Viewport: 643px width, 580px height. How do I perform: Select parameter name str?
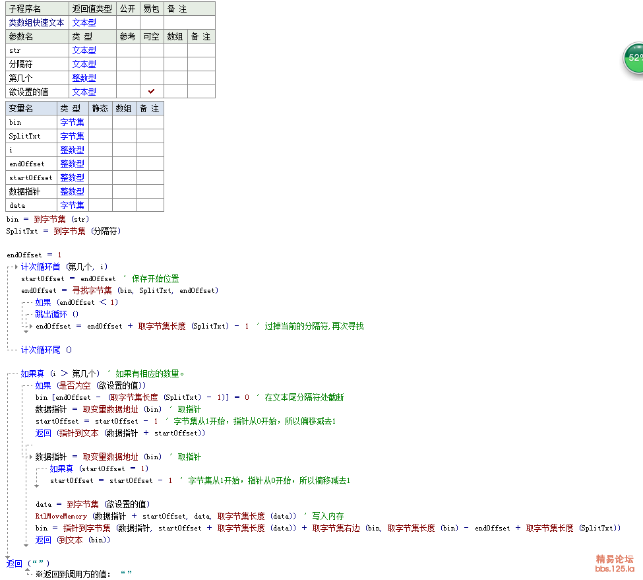coord(15,50)
